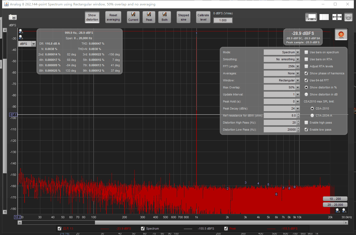Set range with 10 .. 200 button
Image resolution: width=356 pixels, height=235 pixels.
[335, 199]
